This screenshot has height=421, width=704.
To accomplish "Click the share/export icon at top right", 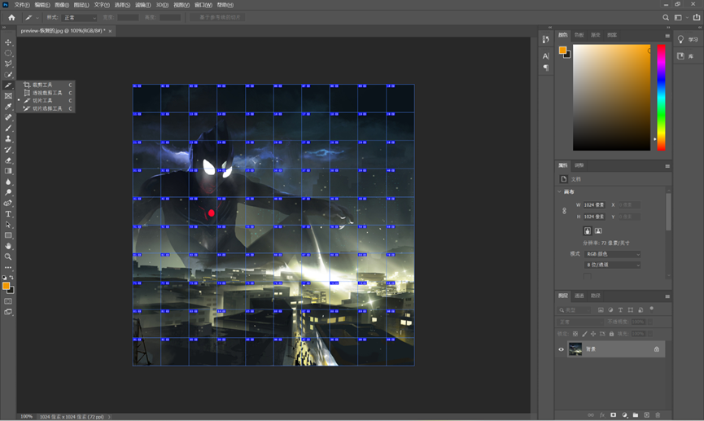I will (696, 17).
